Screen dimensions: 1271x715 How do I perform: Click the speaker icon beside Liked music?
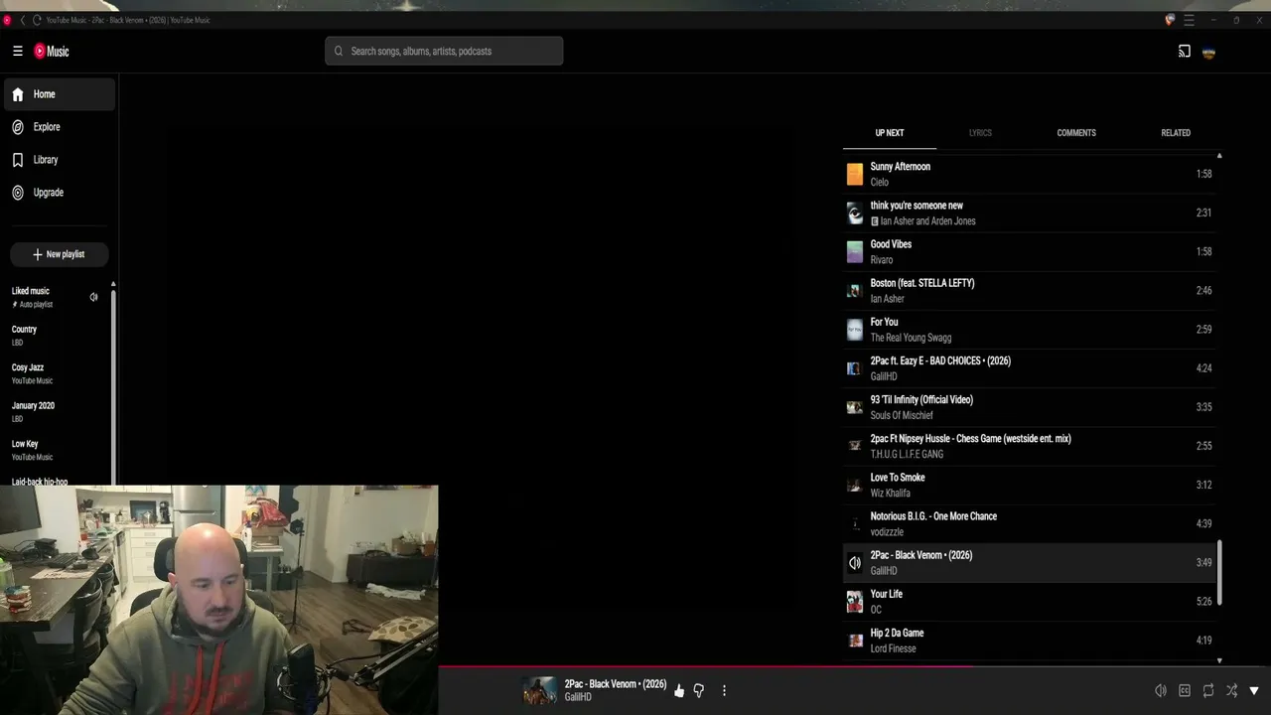pyautogui.click(x=93, y=297)
